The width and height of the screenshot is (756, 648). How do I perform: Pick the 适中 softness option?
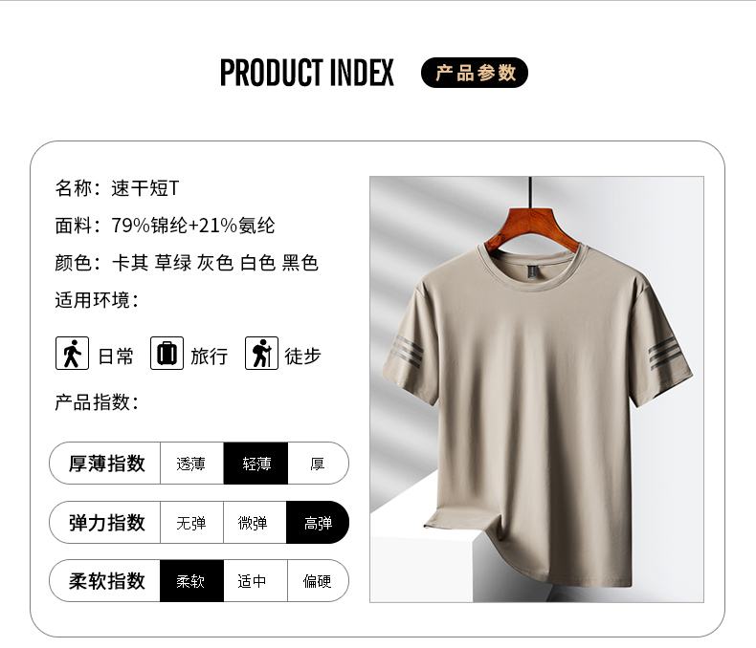256,581
